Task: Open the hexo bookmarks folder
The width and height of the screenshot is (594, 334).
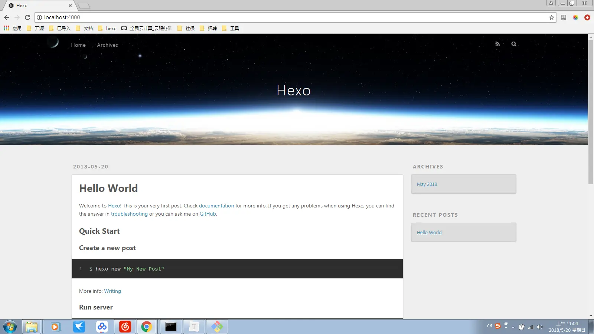Action: (x=107, y=28)
